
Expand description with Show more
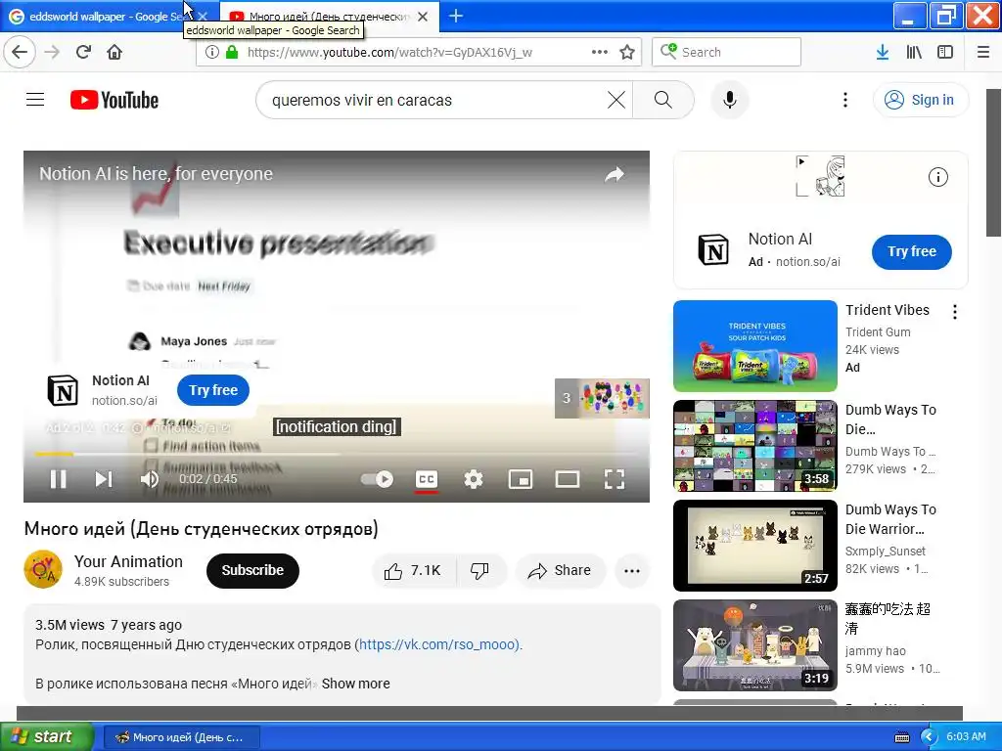[355, 684]
